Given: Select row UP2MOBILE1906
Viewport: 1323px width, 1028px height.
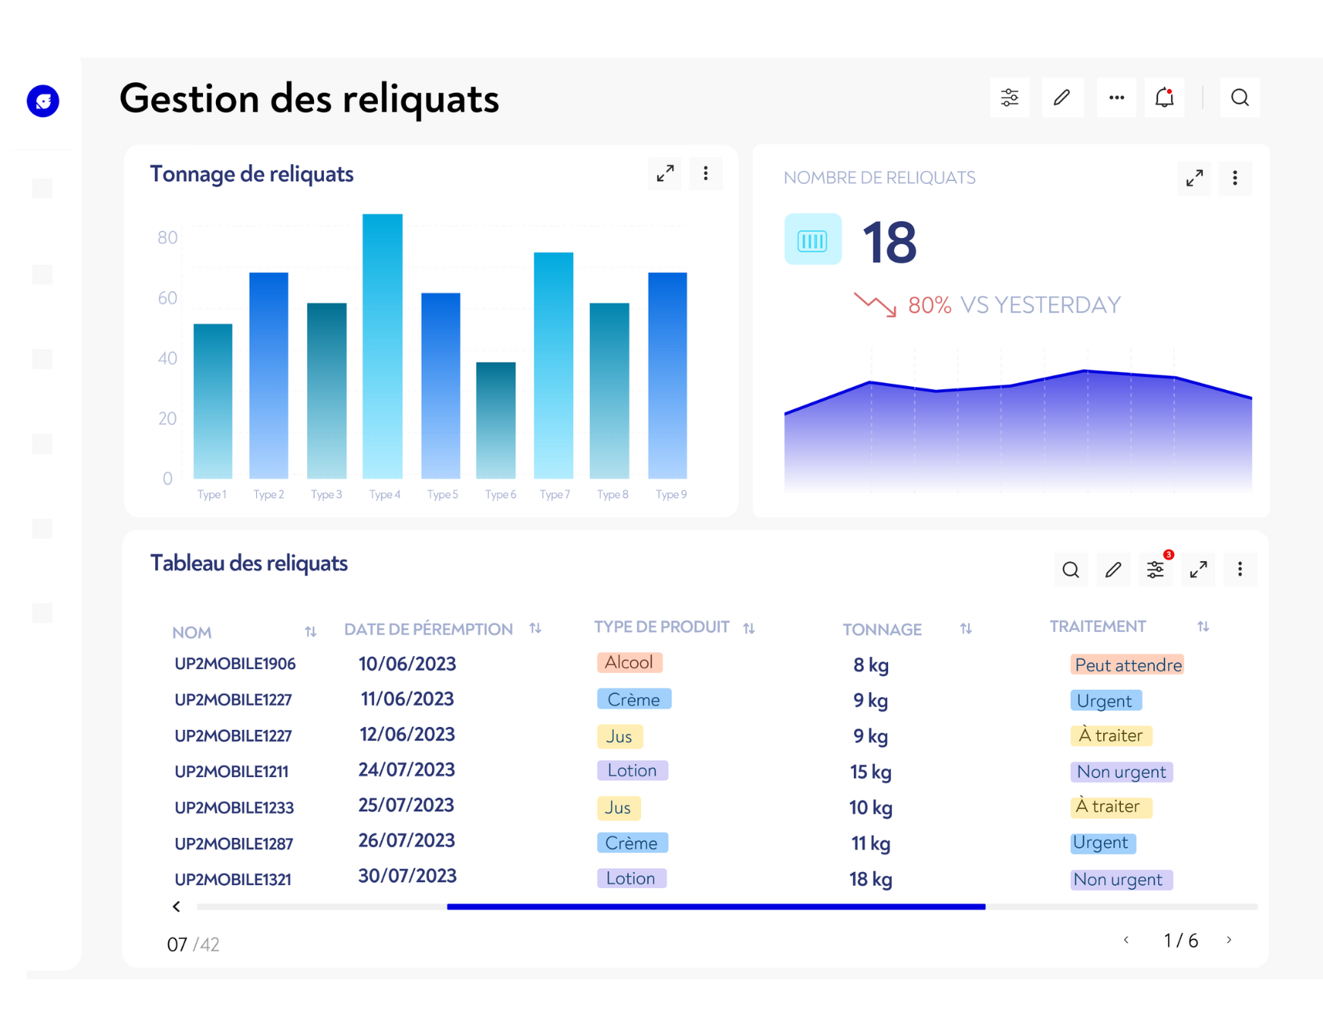Looking at the screenshot, I should (235, 664).
